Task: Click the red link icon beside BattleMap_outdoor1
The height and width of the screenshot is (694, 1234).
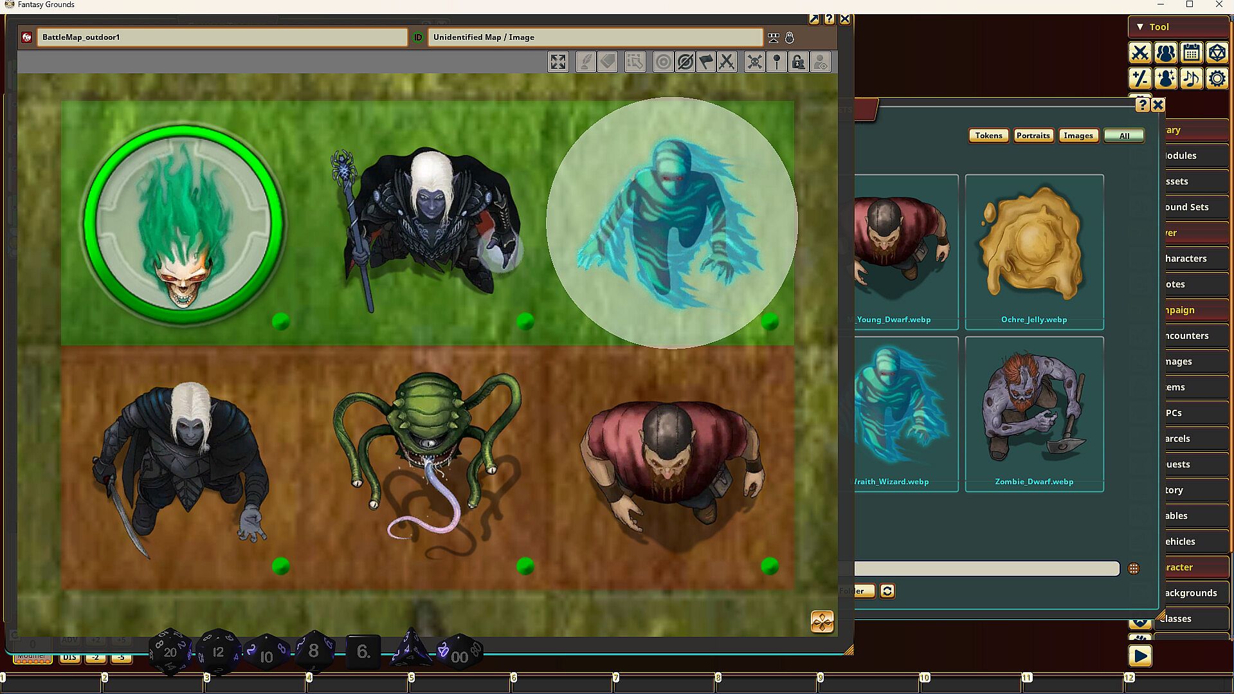Action: pos(27,37)
